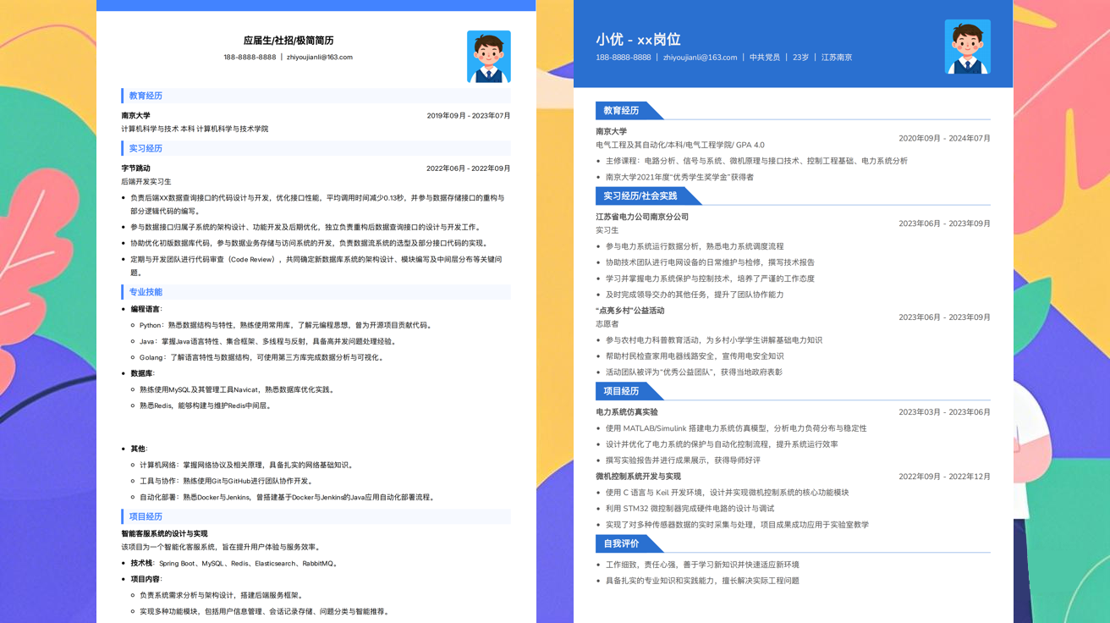Click bullet 工作细致，责任心强
The height and width of the screenshot is (623, 1110).
[x=702, y=565]
